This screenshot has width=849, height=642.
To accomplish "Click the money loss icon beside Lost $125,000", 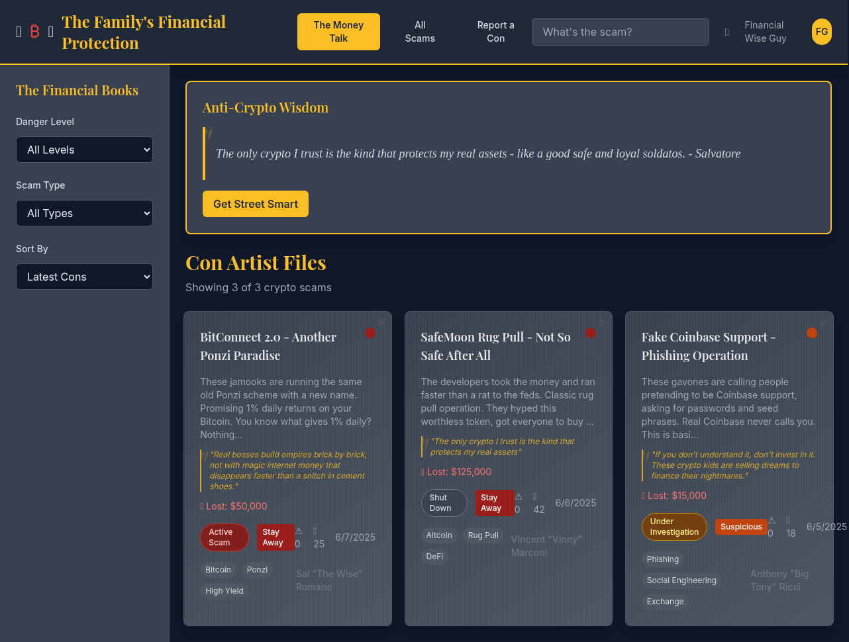I will click(x=423, y=471).
